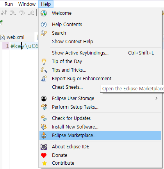Select Show Context Help
The height and width of the screenshot is (169, 164).
pyautogui.click(x=100, y=42)
